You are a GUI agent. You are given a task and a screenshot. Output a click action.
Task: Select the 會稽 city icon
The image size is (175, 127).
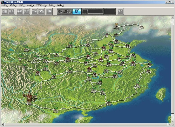[x=149, y=70]
